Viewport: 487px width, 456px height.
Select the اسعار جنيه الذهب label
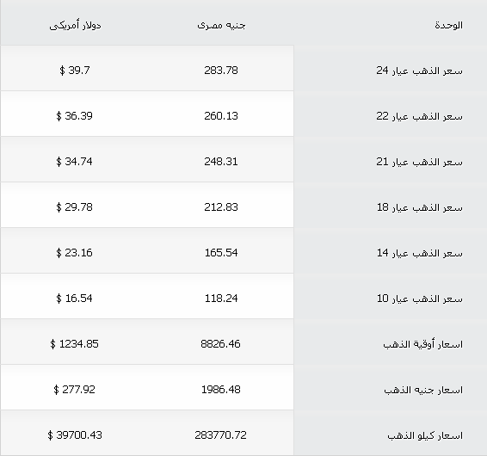pyautogui.click(x=423, y=390)
